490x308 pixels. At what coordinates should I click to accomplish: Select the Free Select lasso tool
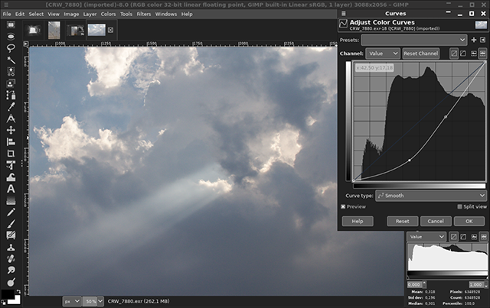point(11,48)
